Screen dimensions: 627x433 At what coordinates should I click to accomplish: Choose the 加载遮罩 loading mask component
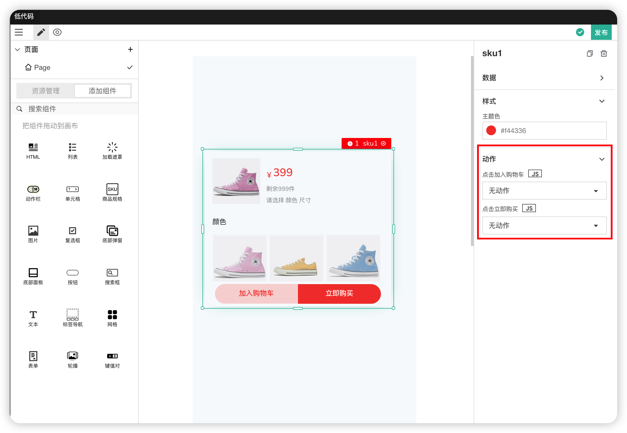click(112, 148)
